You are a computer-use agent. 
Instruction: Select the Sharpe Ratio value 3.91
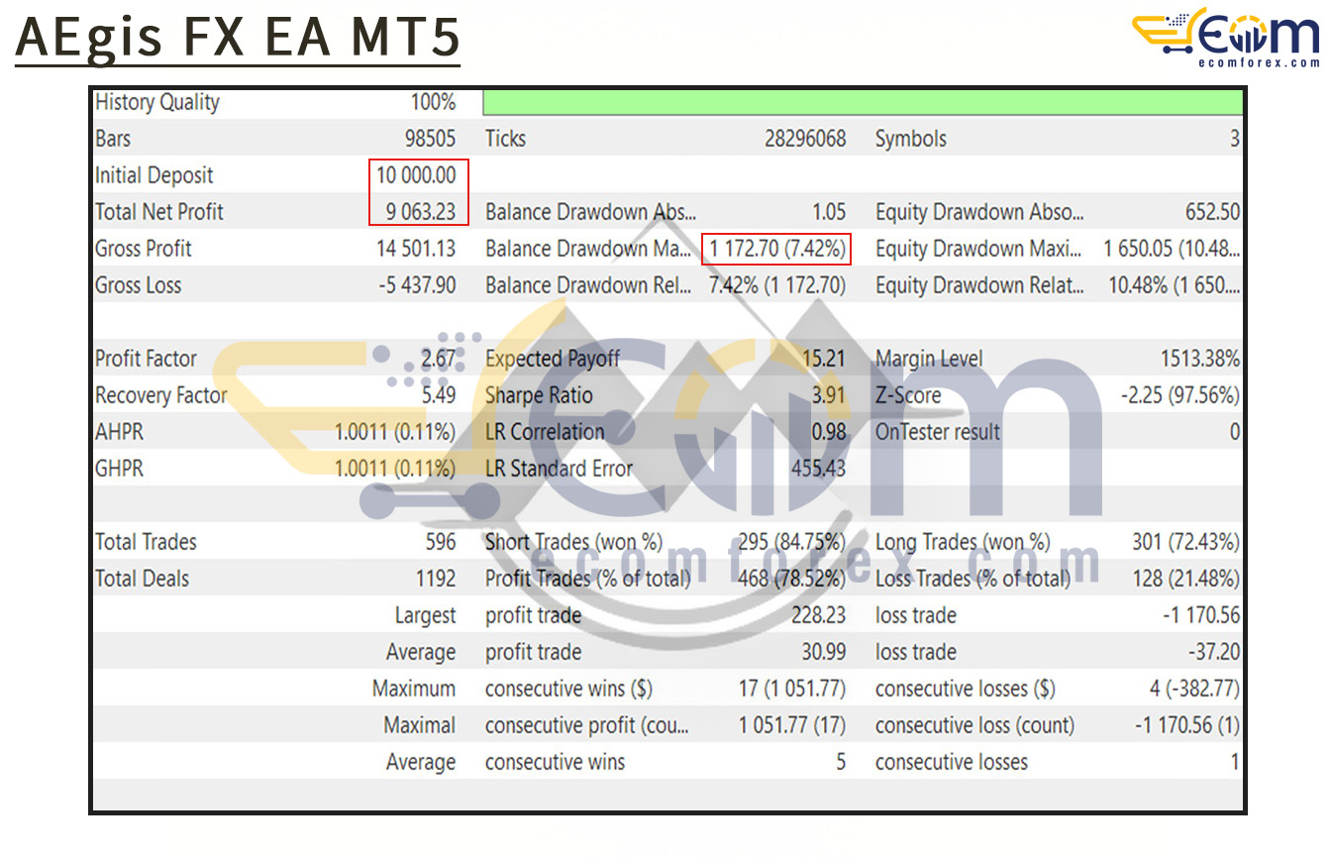[827, 395]
